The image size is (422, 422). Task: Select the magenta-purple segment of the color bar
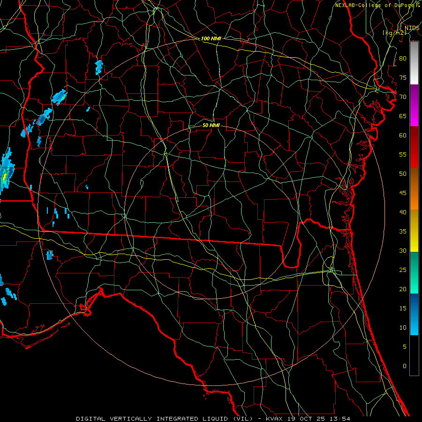414,105
